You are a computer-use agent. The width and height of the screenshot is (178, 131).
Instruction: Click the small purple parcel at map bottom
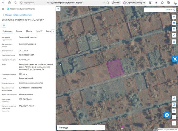122,127
